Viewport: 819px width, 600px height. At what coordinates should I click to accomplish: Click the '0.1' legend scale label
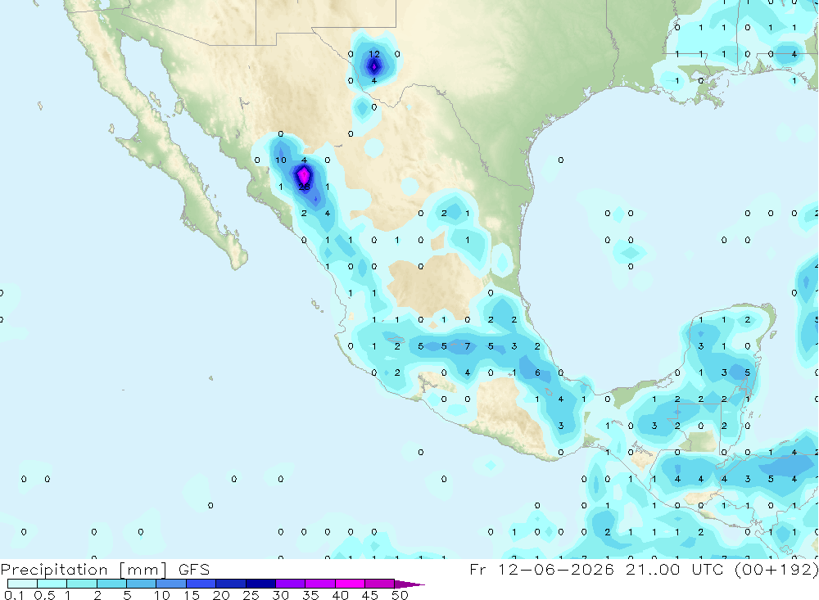pos(14,595)
